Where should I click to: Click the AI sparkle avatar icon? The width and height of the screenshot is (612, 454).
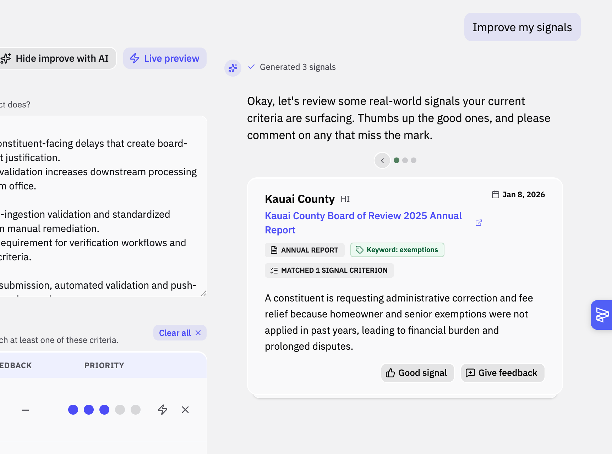(233, 68)
